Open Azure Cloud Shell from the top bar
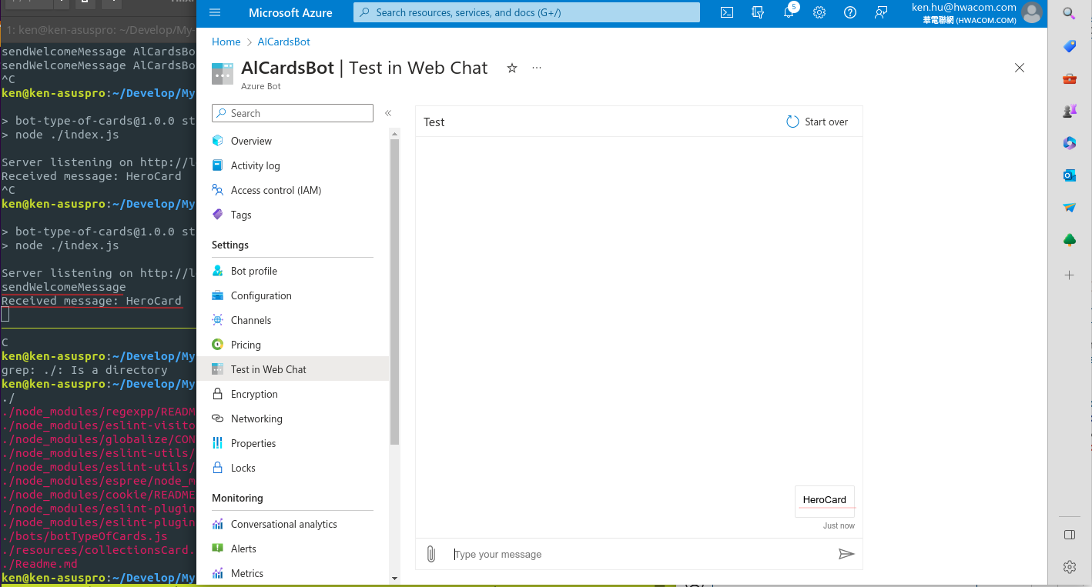1092x587 pixels. 726,12
